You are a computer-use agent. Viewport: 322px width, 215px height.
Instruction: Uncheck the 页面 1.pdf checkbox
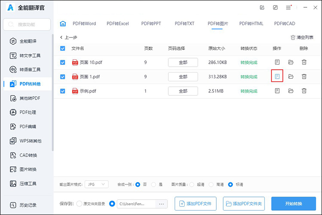63,77
